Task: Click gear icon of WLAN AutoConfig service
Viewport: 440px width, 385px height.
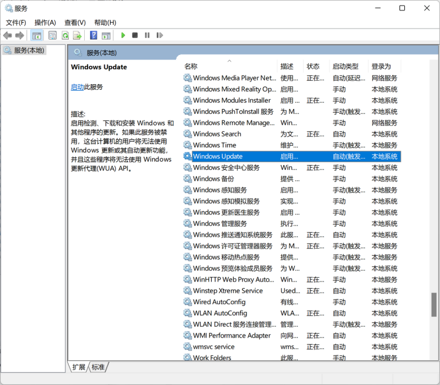Action: click(x=187, y=313)
